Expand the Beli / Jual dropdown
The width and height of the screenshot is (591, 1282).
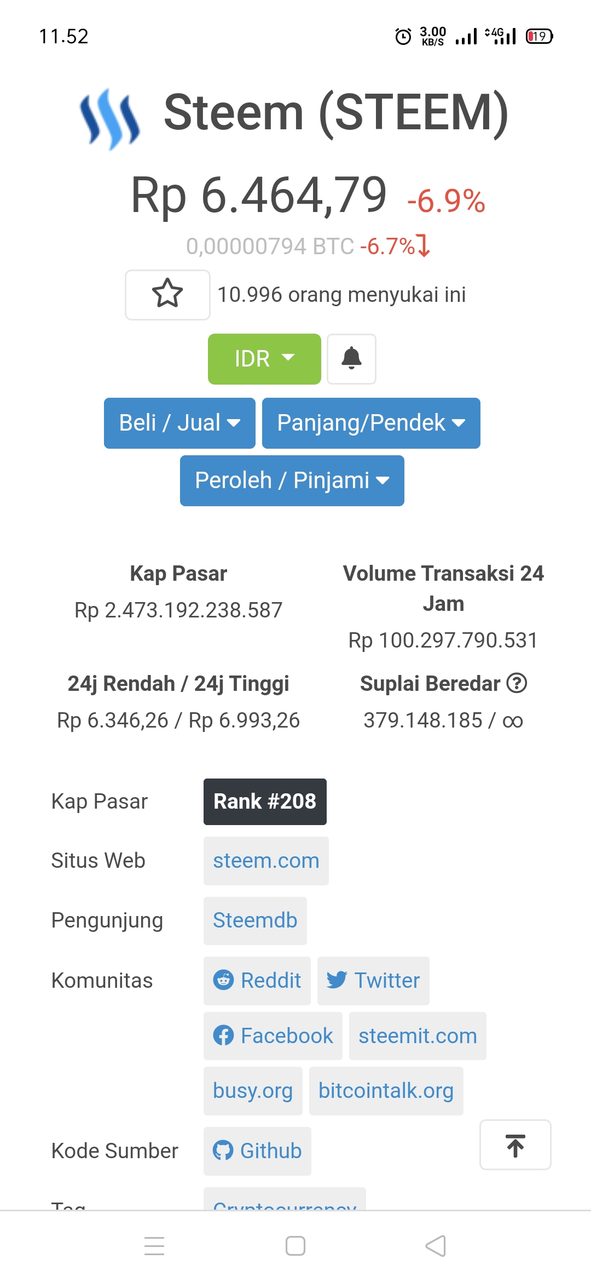(x=179, y=423)
